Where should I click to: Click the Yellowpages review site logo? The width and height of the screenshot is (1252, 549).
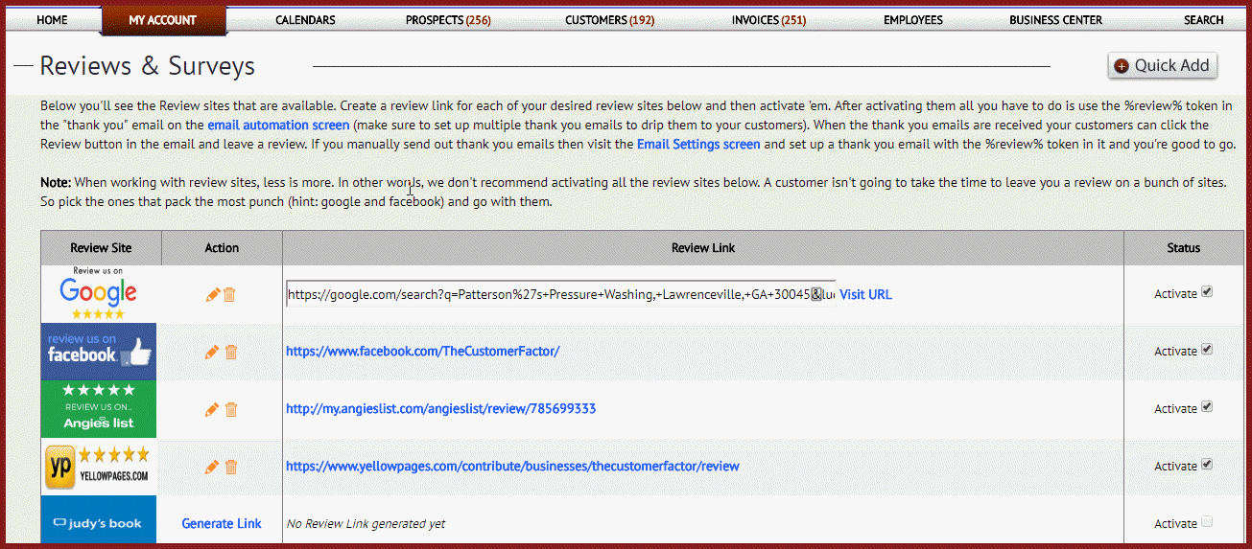point(99,467)
